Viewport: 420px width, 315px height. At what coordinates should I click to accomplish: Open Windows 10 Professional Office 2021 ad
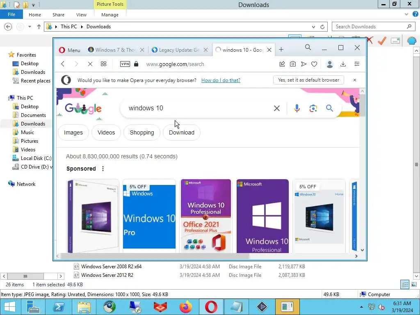tap(206, 217)
